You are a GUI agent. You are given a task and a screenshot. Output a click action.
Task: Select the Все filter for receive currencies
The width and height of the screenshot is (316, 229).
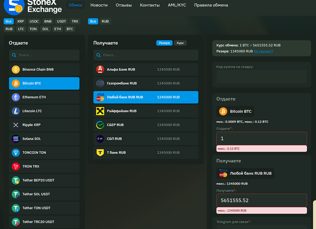pyautogui.click(x=93, y=21)
